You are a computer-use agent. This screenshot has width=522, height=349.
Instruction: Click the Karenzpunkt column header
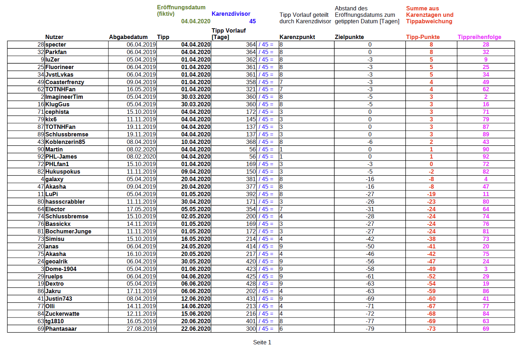[x=297, y=37]
